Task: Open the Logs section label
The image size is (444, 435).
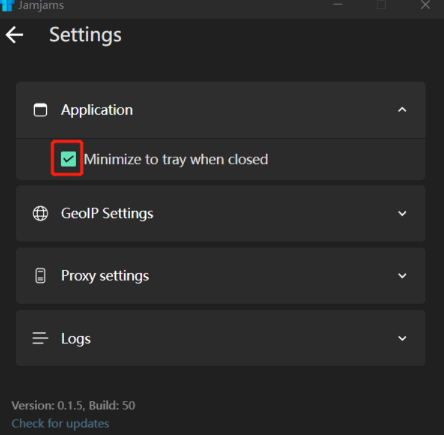Action: point(76,338)
